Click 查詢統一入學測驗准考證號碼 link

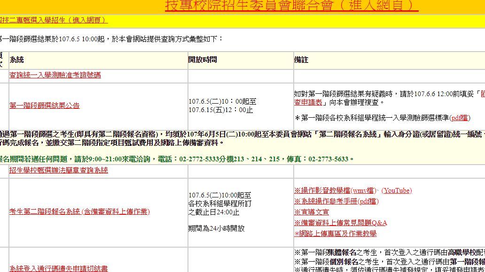click(x=55, y=75)
